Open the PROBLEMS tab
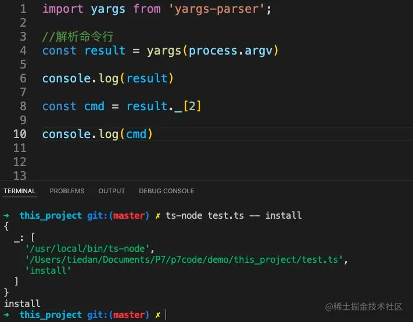The image size is (413, 322). [67, 191]
